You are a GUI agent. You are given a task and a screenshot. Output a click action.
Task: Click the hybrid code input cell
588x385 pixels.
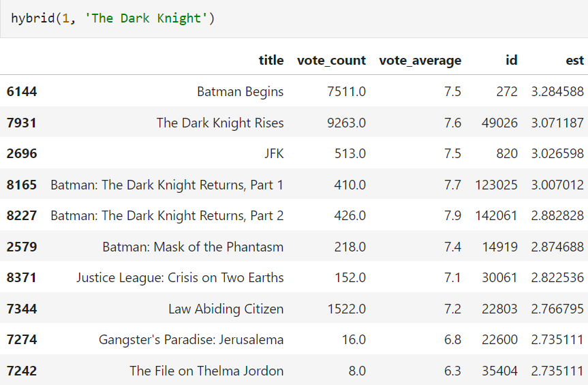coord(293,18)
